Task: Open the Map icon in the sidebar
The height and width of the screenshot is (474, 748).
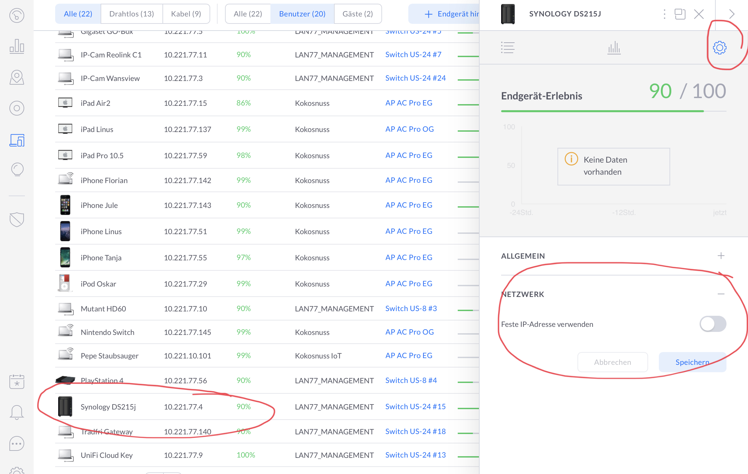Action: click(x=17, y=77)
